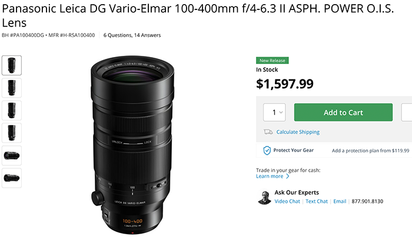The width and height of the screenshot is (412, 240).
Task: Click the Protect Your Gear shield icon
Action: (267, 151)
